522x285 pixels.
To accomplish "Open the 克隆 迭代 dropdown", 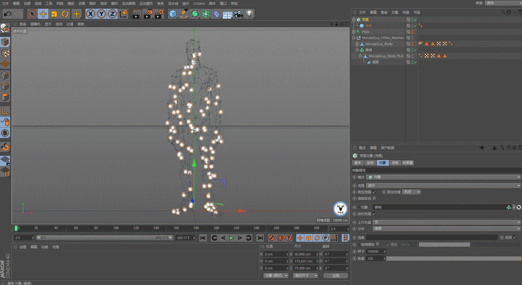I will click(x=444, y=186).
